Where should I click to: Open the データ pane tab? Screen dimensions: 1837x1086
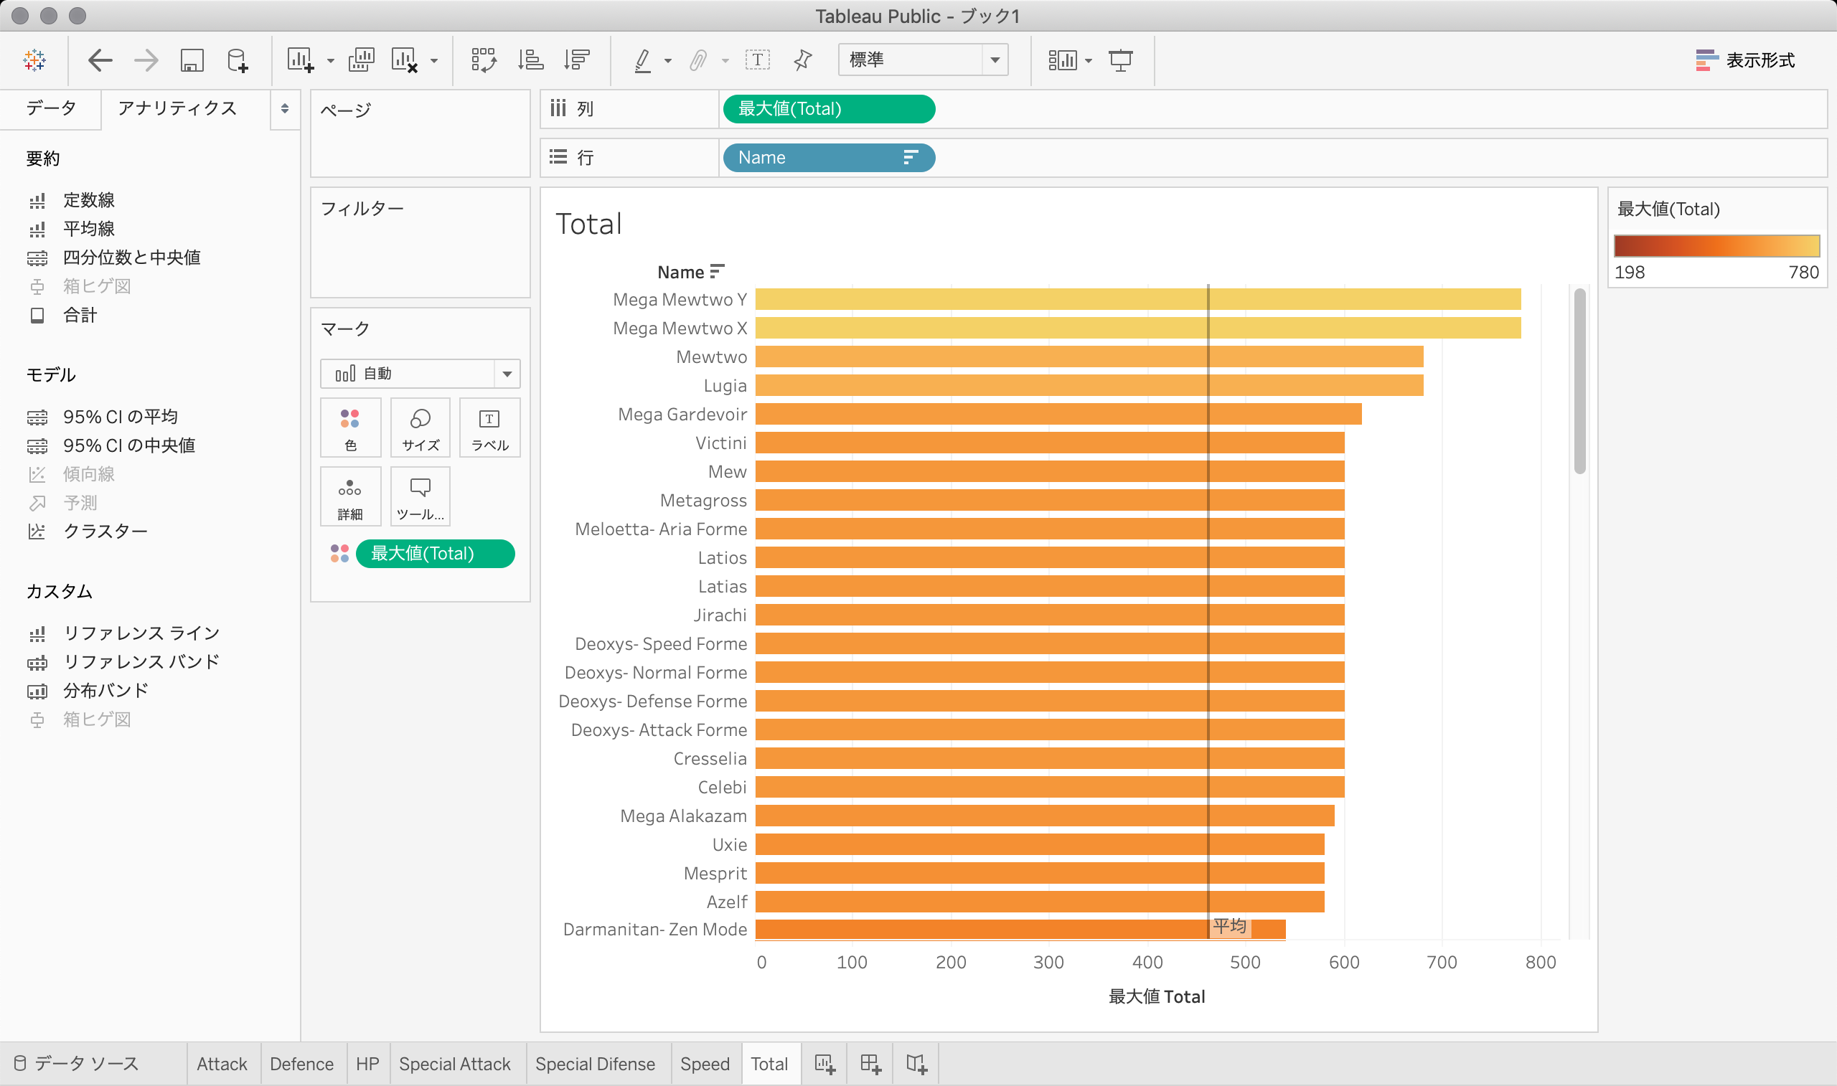[x=50, y=108]
